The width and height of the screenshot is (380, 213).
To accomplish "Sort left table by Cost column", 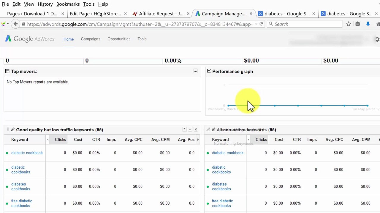I will [x=78, y=139].
